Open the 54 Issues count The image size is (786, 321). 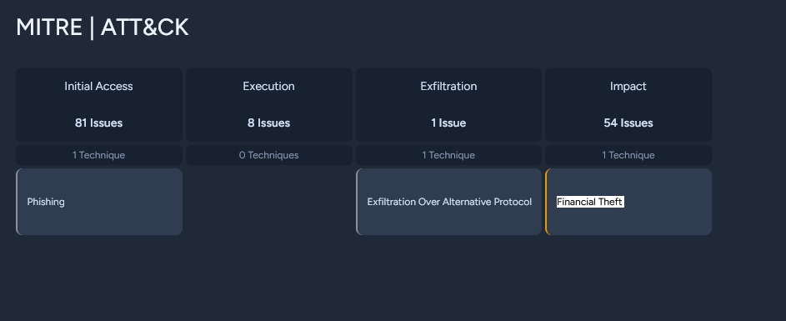pos(628,123)
